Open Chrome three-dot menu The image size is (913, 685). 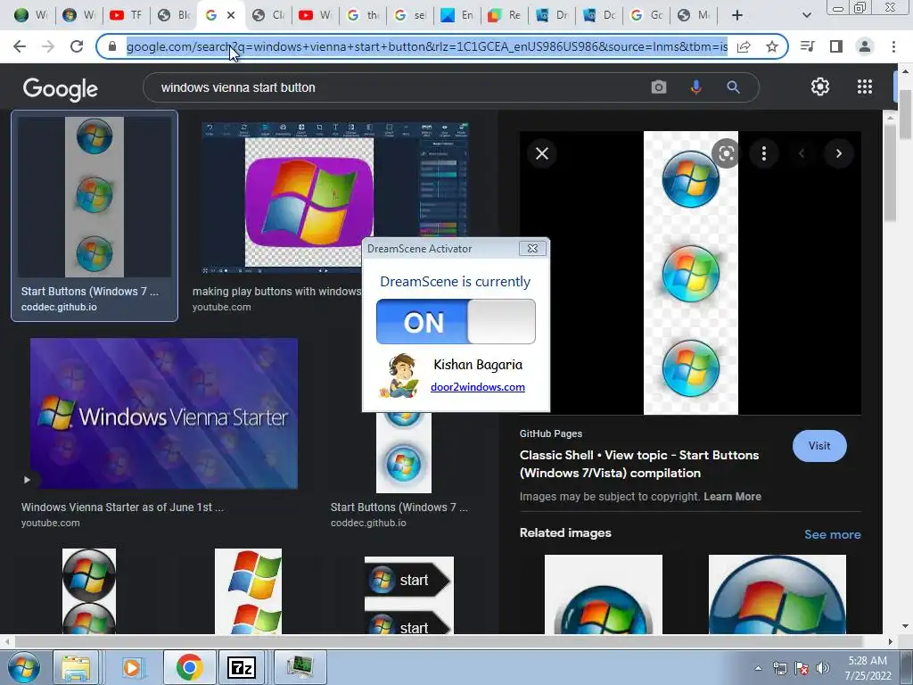[x=893, y=46]
